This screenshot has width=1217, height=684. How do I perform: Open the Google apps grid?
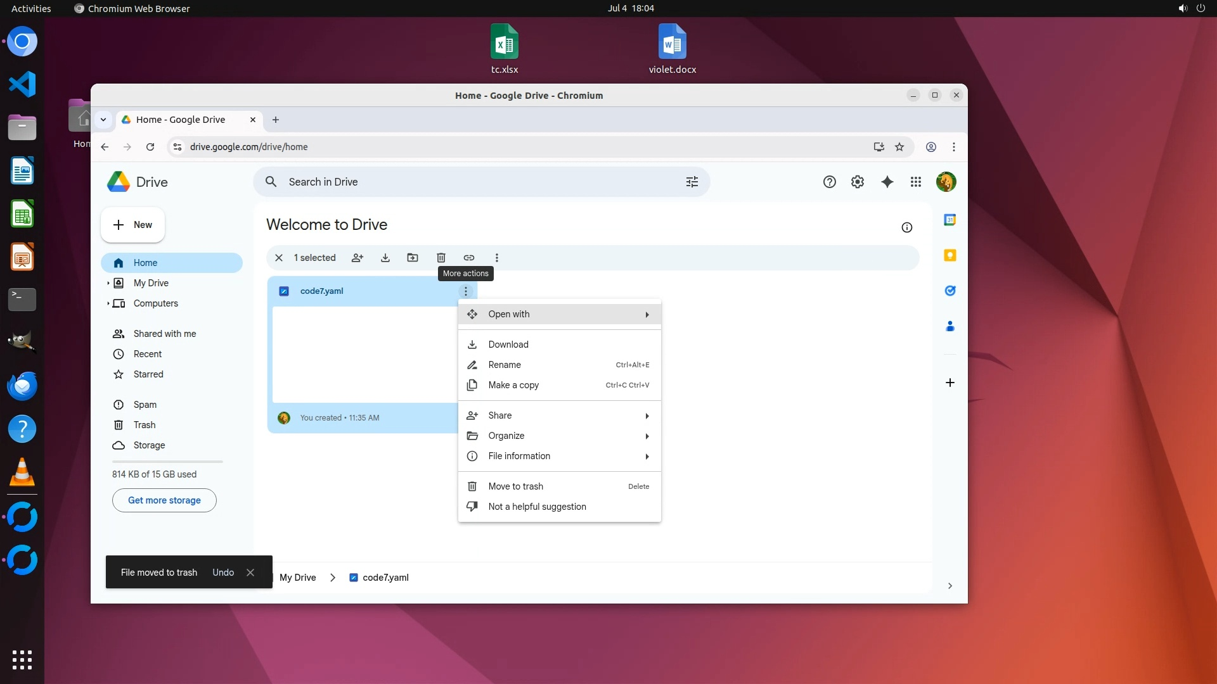point(916,182)
